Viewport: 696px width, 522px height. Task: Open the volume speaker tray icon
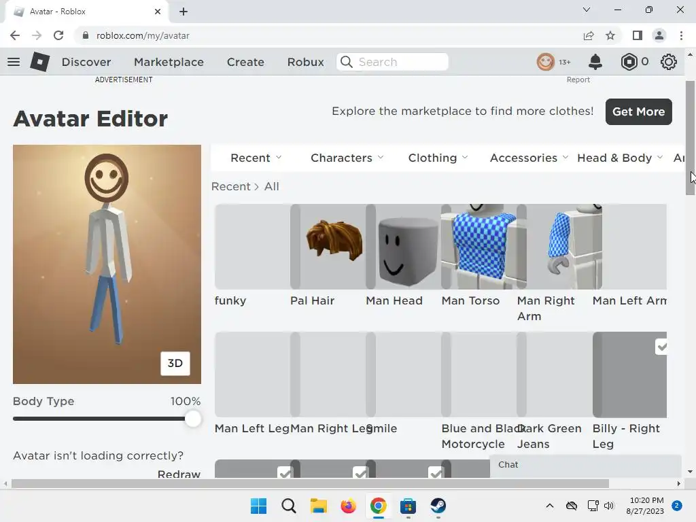608,506
